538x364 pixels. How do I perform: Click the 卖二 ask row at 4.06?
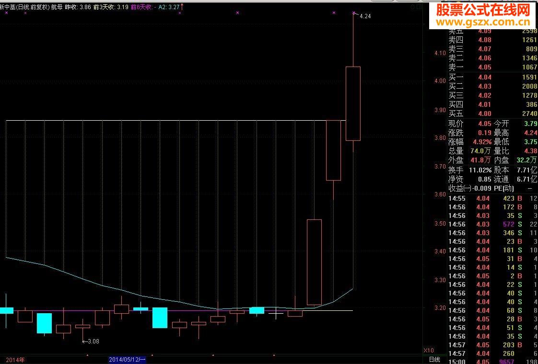[493, 58]
